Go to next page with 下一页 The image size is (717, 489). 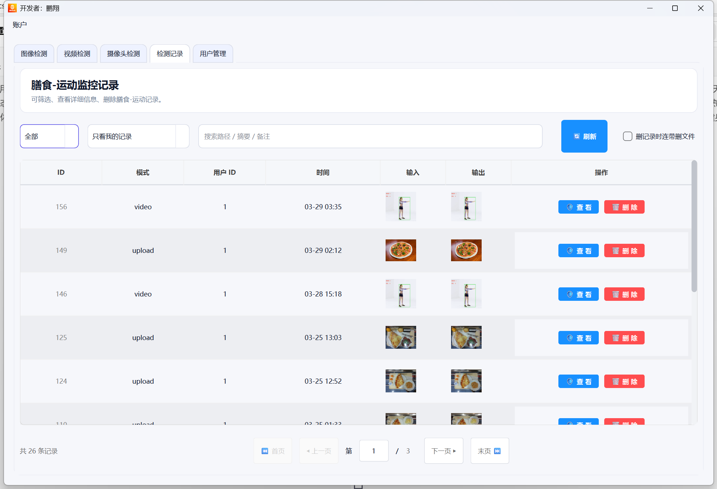[443, 451]
